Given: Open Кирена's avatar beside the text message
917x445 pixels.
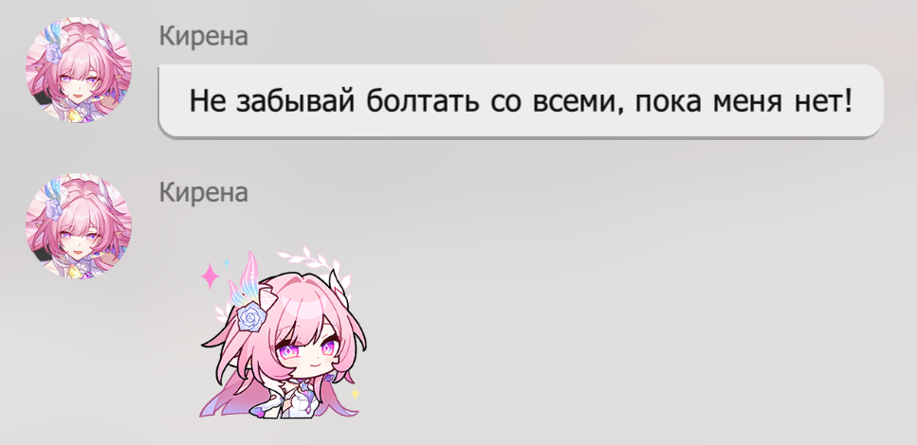Looking at the screenshot, I should [x=79, y=69].
